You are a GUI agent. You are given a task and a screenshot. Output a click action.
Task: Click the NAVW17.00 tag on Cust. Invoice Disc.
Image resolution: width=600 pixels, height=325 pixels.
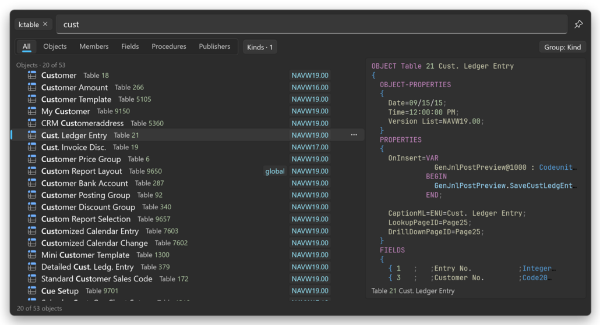click(310, 147)
